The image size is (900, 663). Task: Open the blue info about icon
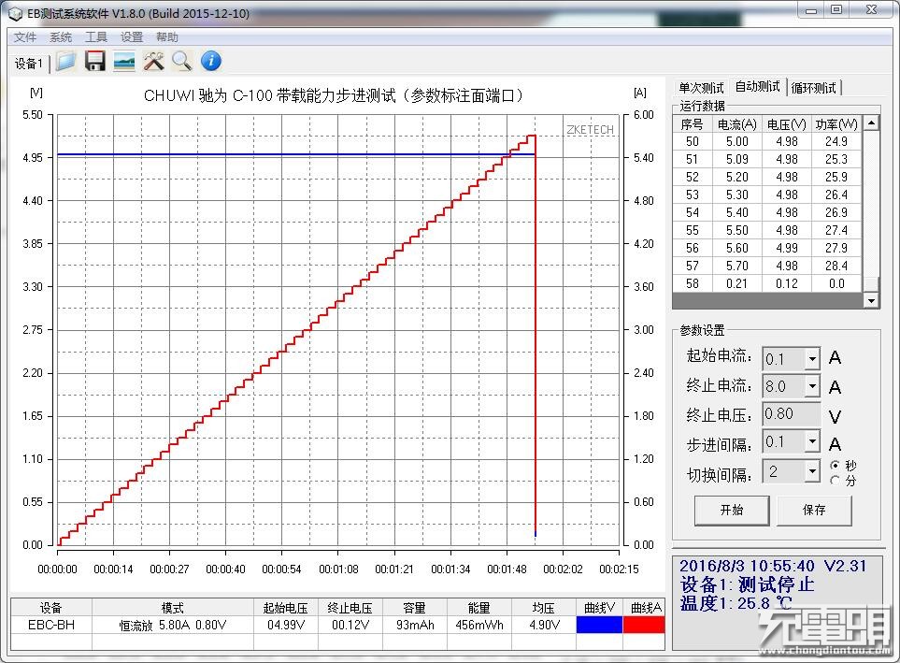pyautogui.click(x=211, y=61)
